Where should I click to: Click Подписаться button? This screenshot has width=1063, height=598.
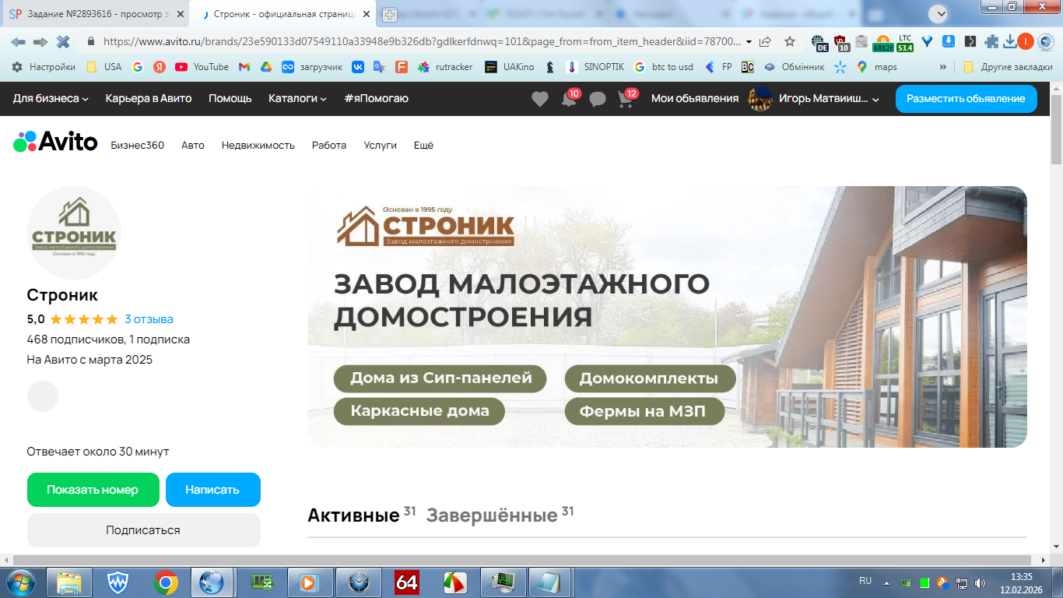coord(143,530)
